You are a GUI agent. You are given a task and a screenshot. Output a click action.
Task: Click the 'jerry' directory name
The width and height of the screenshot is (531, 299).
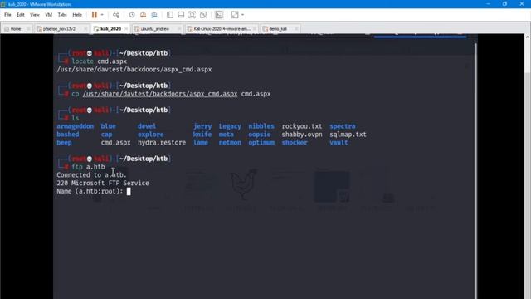(x=202, y=126)
